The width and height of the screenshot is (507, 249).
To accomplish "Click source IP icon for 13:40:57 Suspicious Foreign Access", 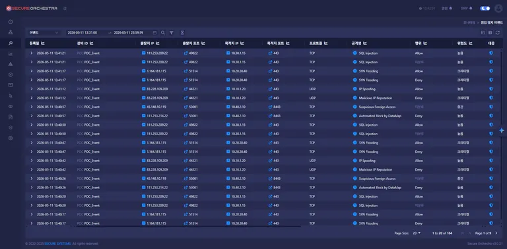I will 143,107.
